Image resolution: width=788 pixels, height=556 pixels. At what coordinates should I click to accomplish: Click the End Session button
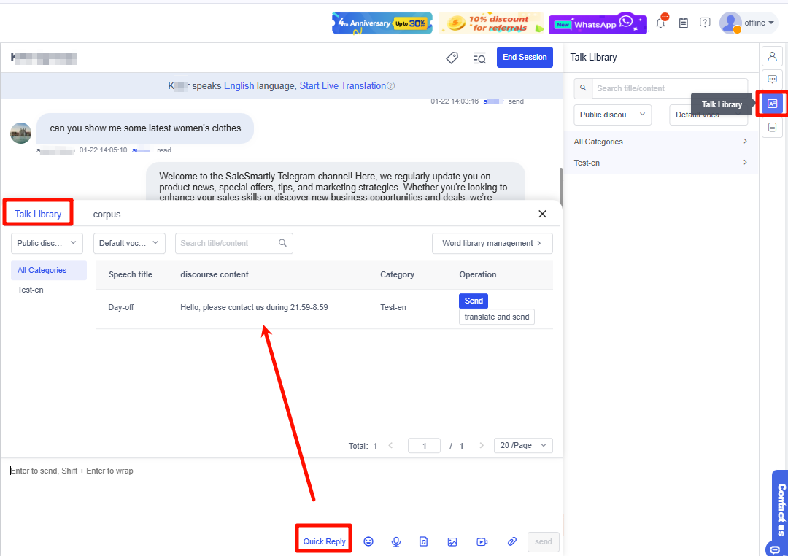(x=524, y=58)
